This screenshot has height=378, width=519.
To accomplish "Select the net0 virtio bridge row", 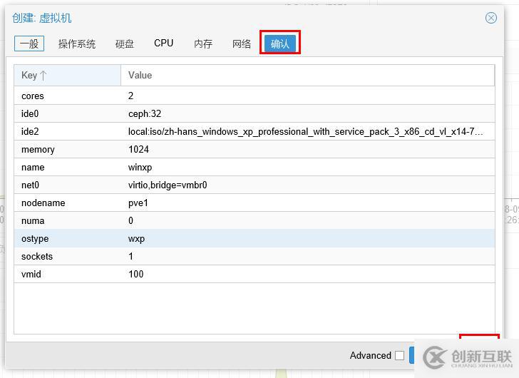I will (x=254, y=185).
